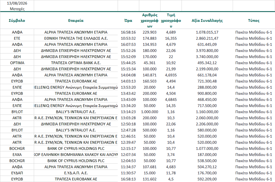Viewport: 275px width, 182px height.
Task: Click the Ώρα column header
Action: coord(128,20)
